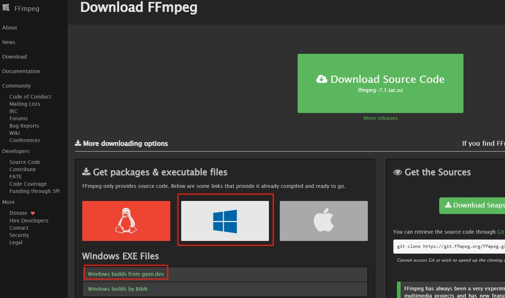The height and width of the screenshot is (298, 505).
Task: Go to the News page
Action: 9,42
